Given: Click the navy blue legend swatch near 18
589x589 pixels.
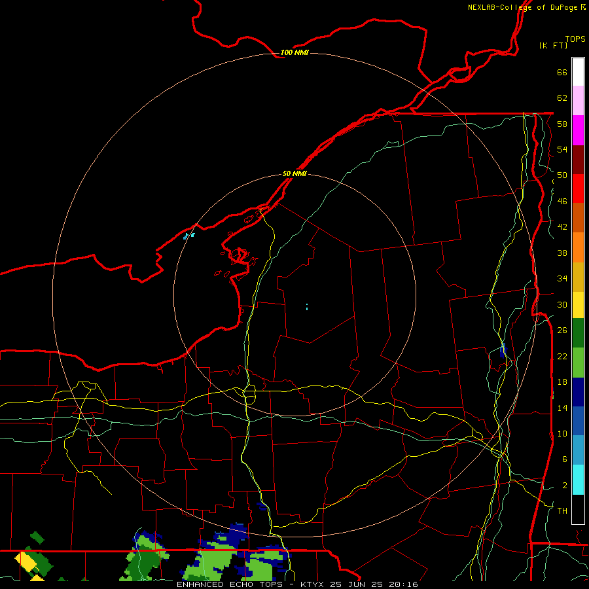Looking at the screenshot, I should coord(578,392).
